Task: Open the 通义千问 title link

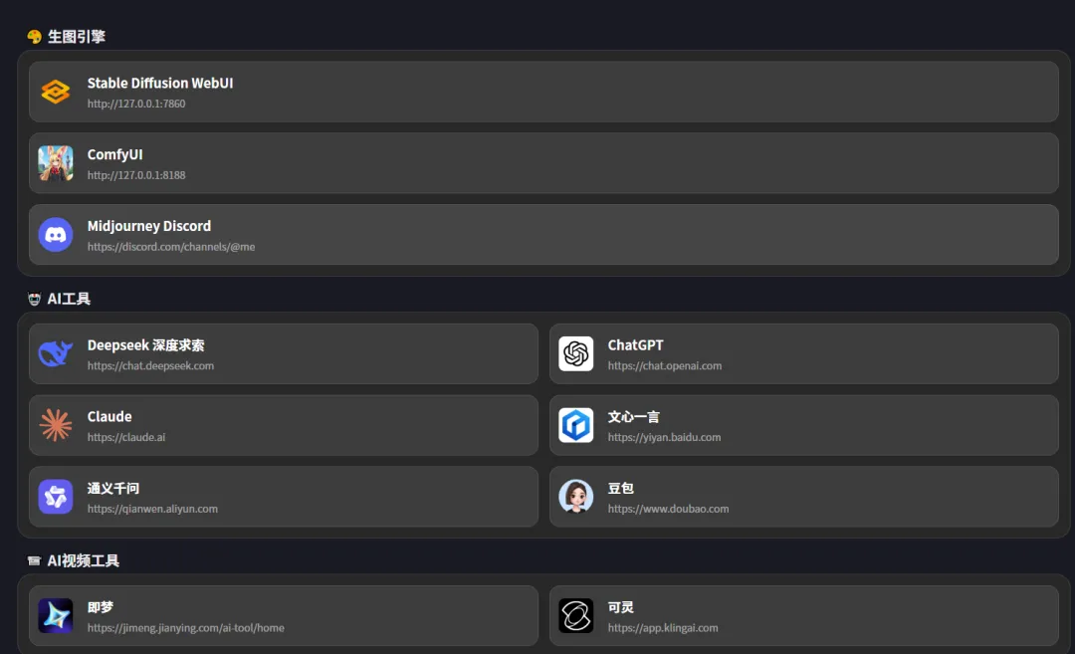Action: [113, 488]
